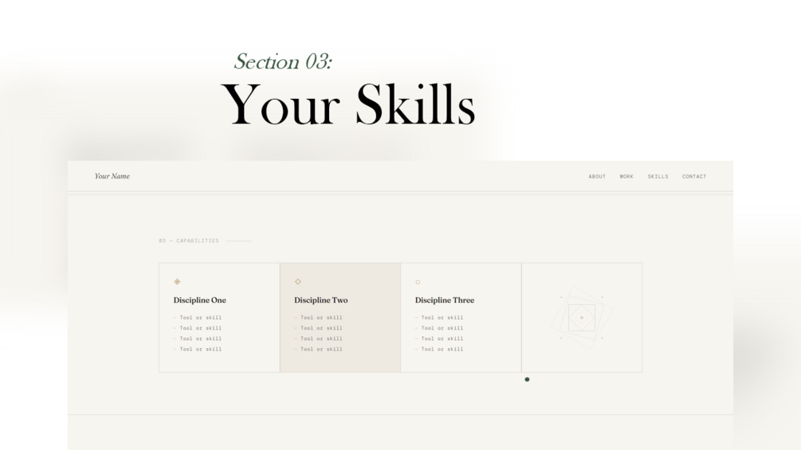The image size is (801, 450).
Task: Select the Skills nav link
Action: 658,177
